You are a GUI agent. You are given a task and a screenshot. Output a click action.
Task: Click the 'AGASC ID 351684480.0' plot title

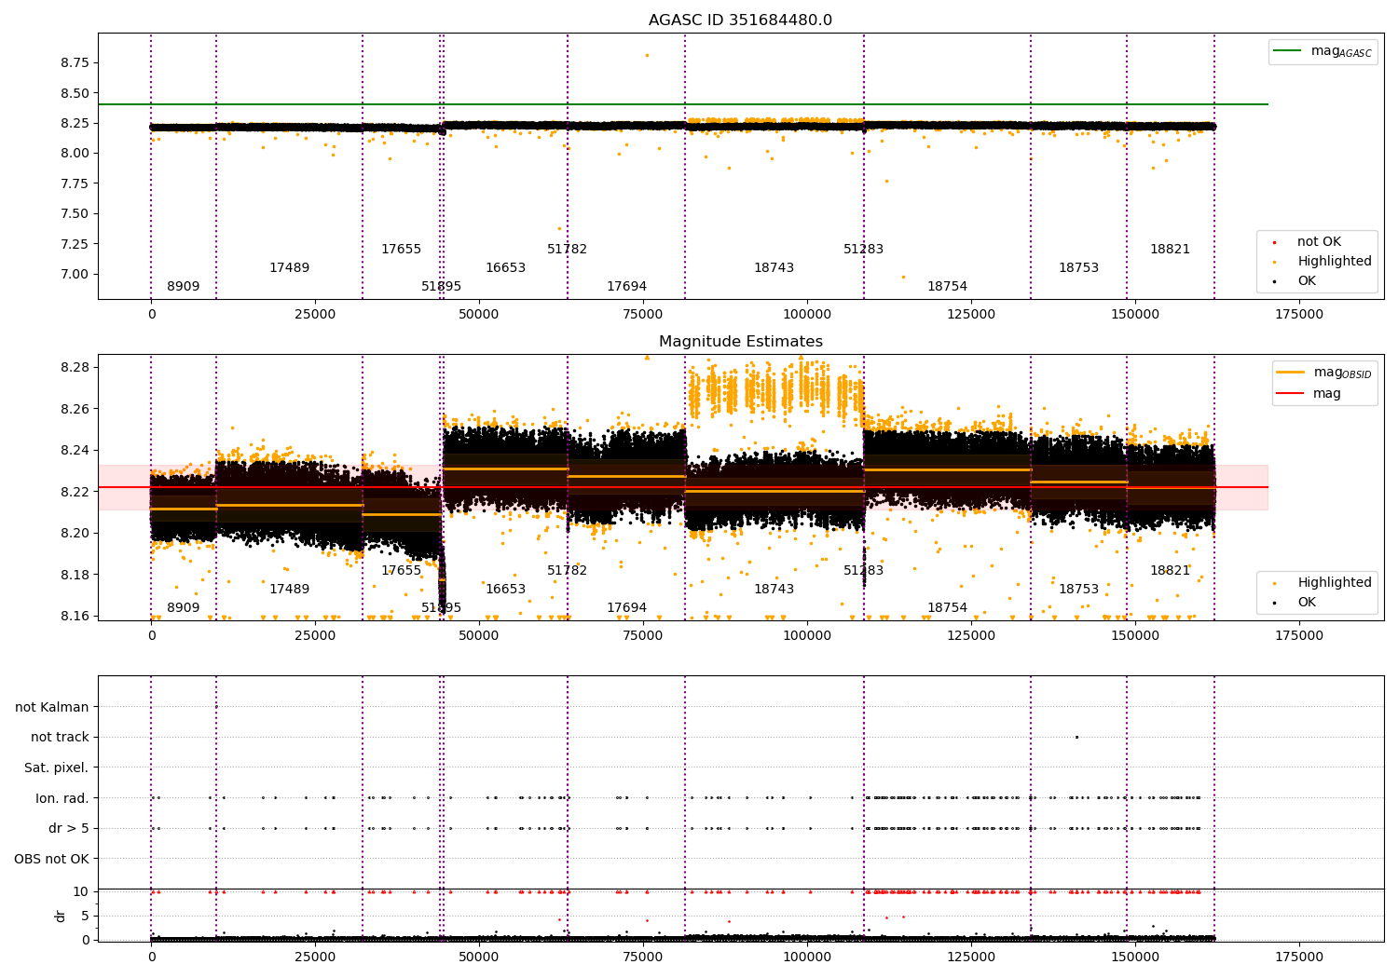click(x=741, y=20)
